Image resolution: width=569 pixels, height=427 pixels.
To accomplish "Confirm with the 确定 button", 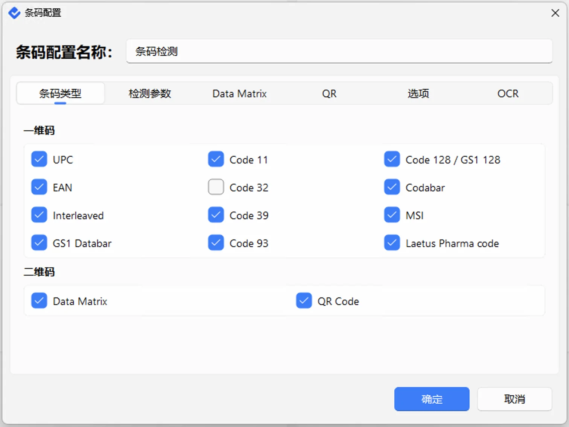I will [432, 399].
